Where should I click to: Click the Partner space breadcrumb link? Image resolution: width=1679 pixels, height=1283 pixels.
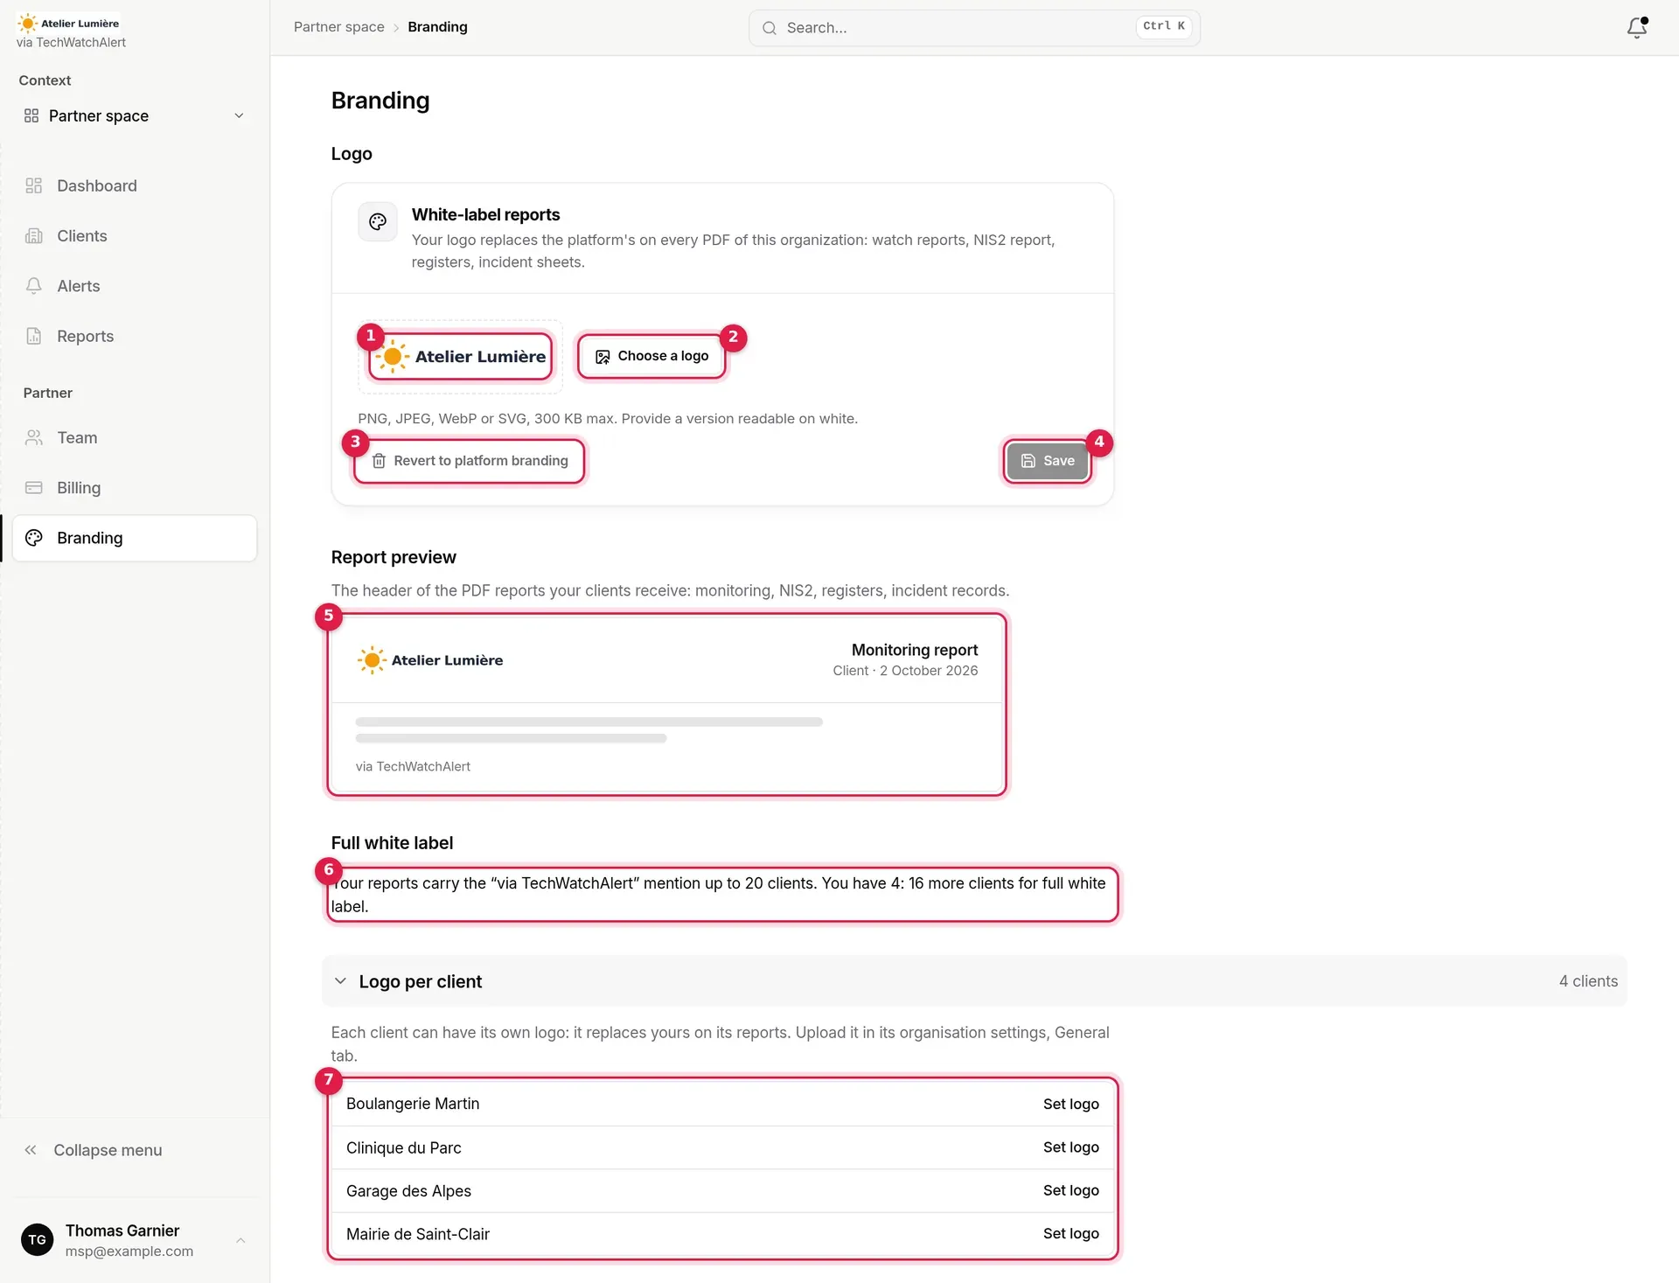[x=339, y=27]
